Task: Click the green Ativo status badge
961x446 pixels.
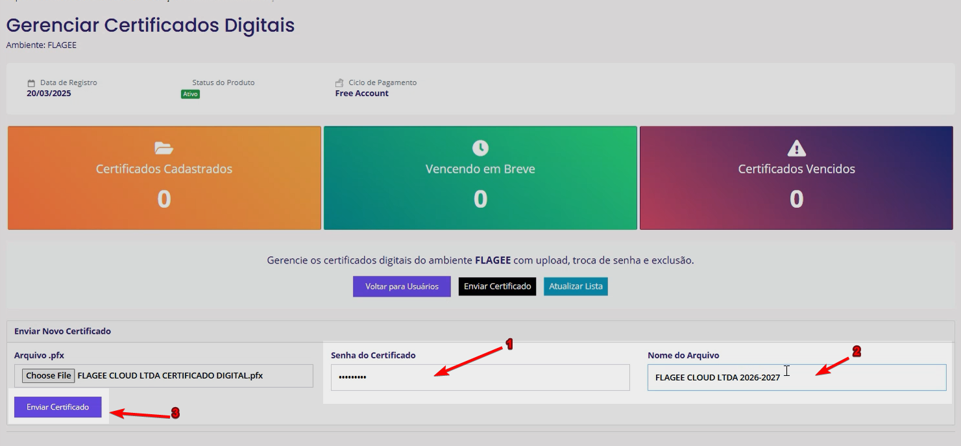Action: [190, 94]
